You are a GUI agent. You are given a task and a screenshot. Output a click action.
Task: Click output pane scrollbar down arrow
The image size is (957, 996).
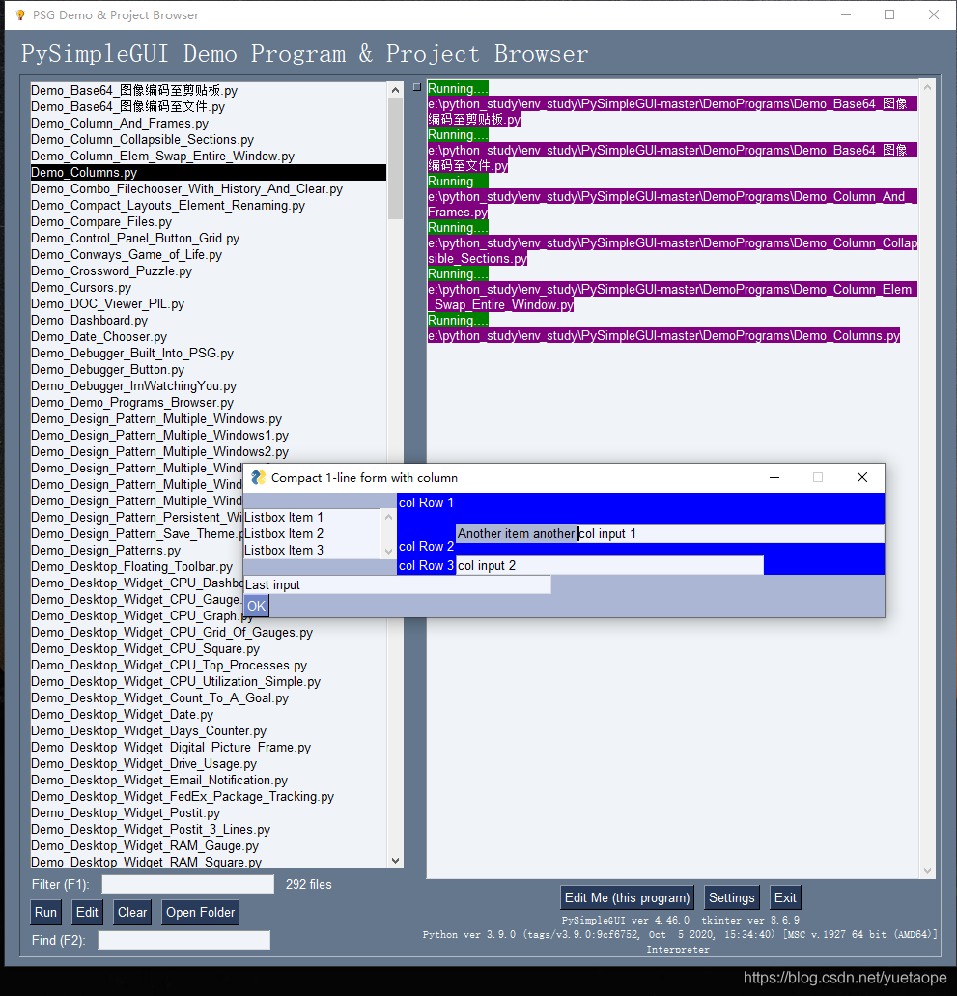pyautogui.click(x=927, y=870)
